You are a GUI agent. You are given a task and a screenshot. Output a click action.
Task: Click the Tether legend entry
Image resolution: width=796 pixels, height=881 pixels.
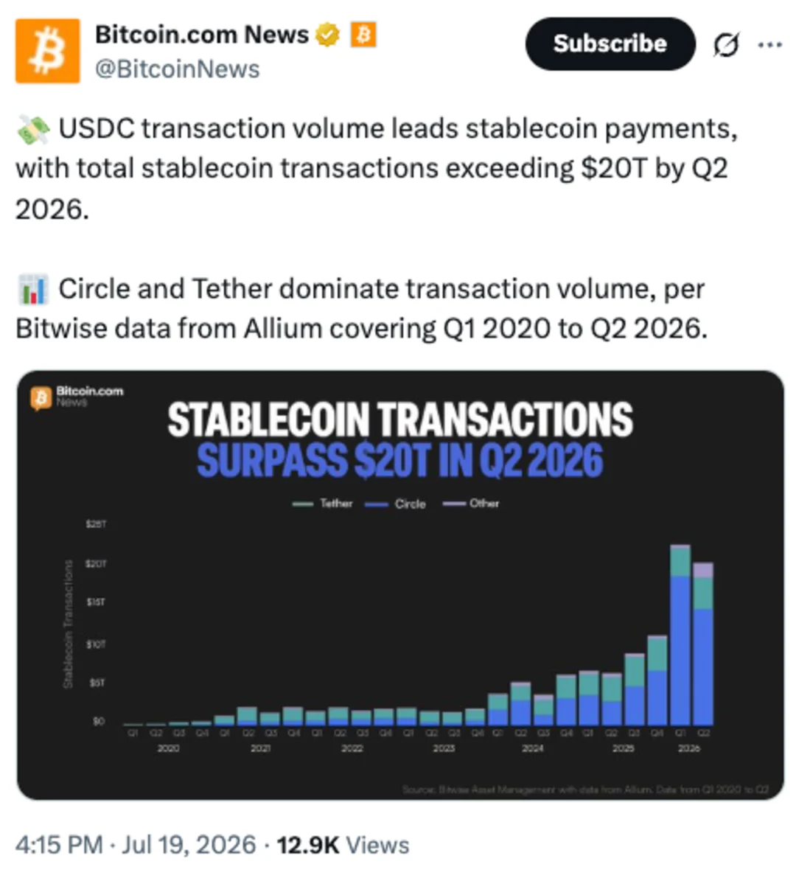pyautogui.click(x=323, y=504)
